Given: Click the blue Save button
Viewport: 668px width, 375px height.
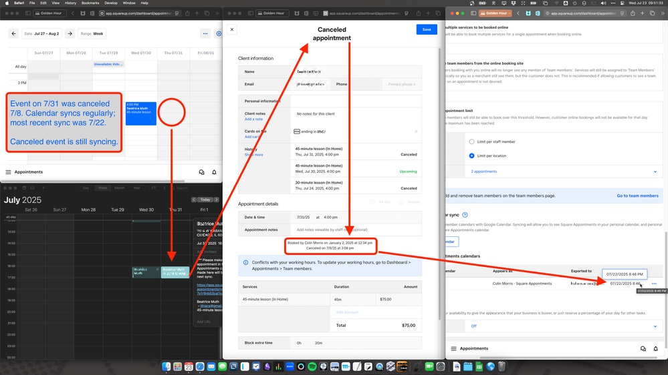Looking at the screenshot, I should (x=426, y=29).
